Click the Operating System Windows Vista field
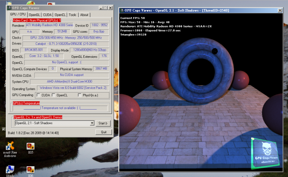 click(73, 88)
